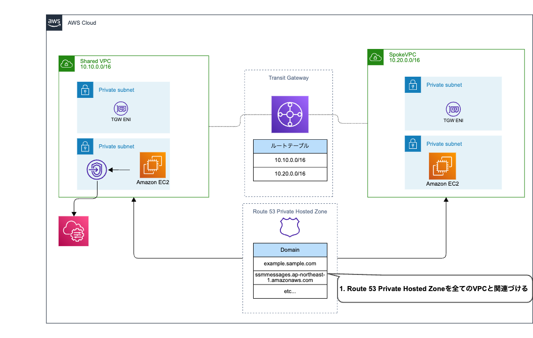
Task: Select the 10.20.0.0/16 route table entry
Action: pos(289,174)
